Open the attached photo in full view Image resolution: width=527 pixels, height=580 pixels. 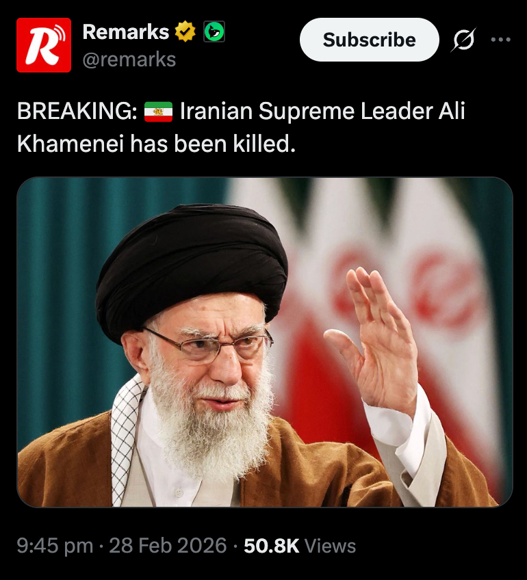click(x=265, y=342)
